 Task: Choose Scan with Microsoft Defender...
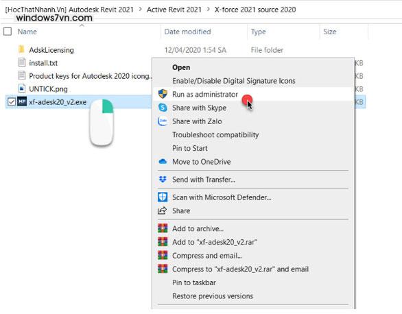pos(222,197)
